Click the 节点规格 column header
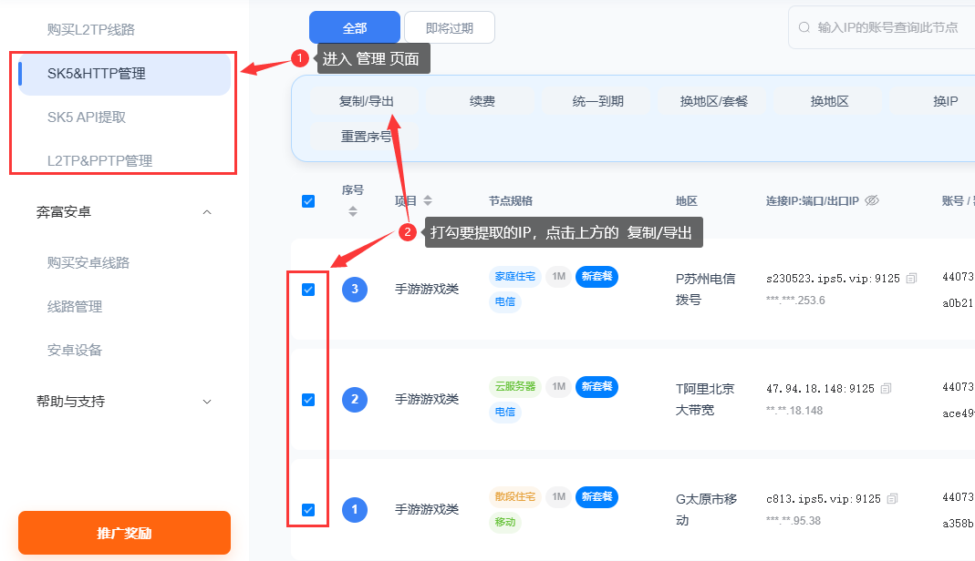Viewport: 975px width, 561px height. (511, 200)
